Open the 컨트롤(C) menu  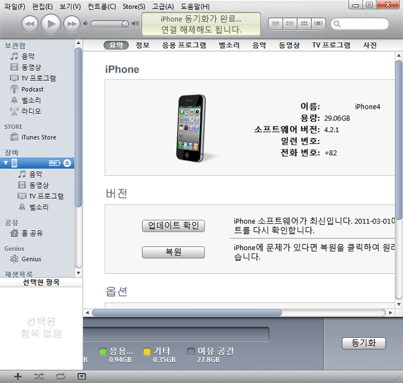[102, 6]
